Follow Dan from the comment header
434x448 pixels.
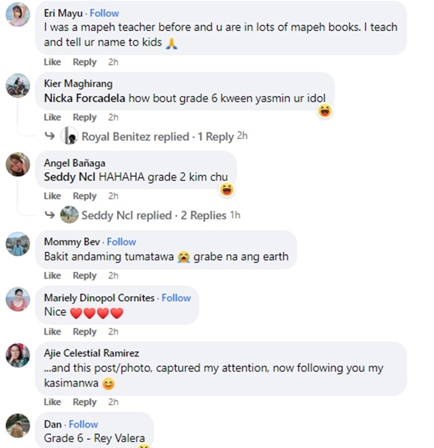(83, 424)
